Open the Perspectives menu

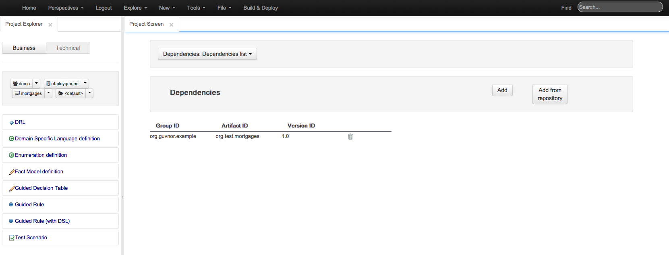(x=66, y=8)
